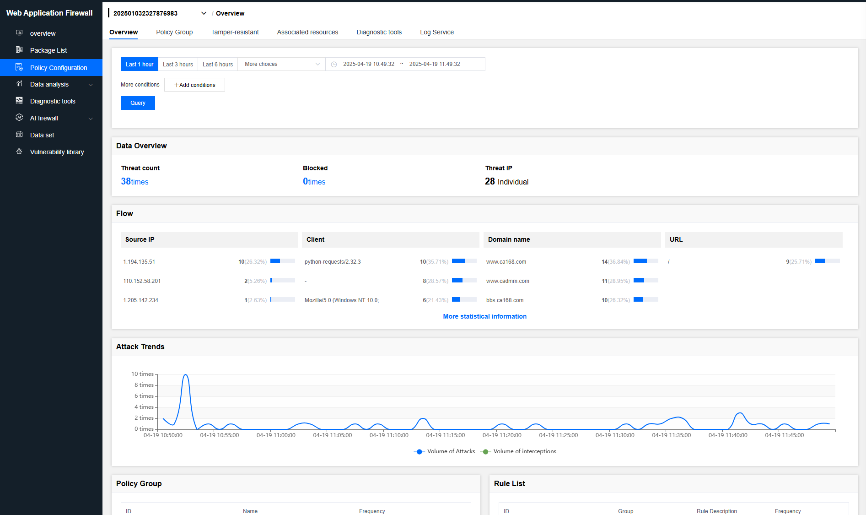Click Rule Description column header

(x=716, y=511)
